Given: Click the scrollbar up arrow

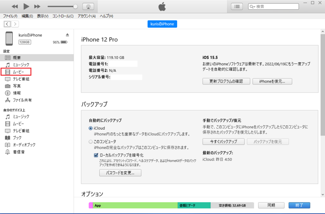Looking at the screenshot, I should (x=322, y=32).
